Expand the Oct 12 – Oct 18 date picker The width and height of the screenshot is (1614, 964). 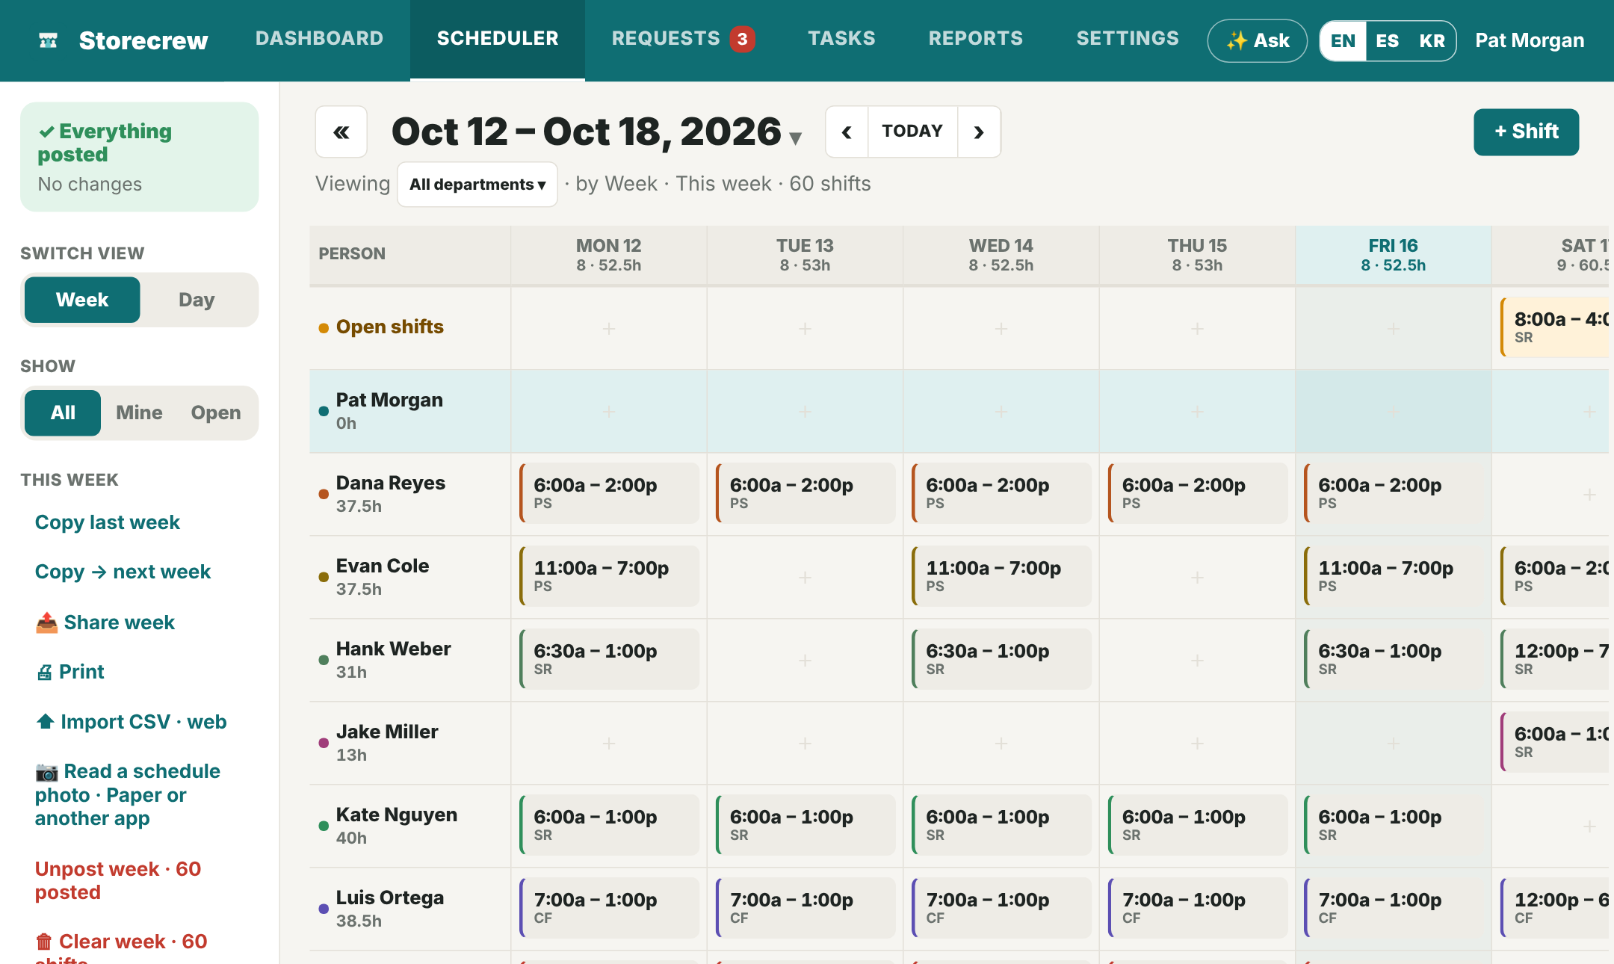point(597,132)
